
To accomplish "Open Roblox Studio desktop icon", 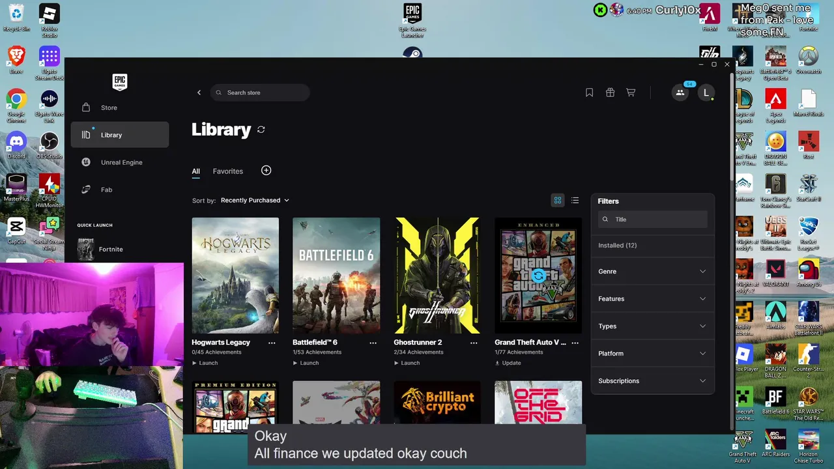I will click(50, 21).
